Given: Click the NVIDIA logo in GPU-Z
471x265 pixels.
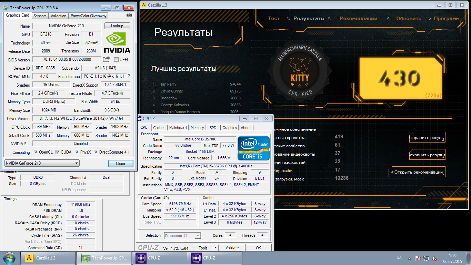Looking at the screenshot, I should click(x=117, y=43).
